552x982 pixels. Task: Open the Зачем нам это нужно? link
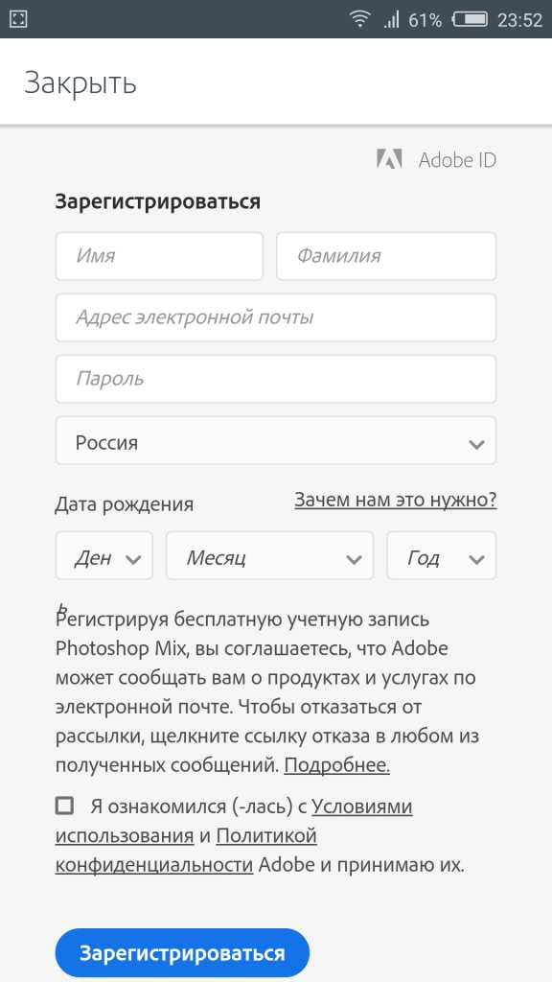(396, 500)
